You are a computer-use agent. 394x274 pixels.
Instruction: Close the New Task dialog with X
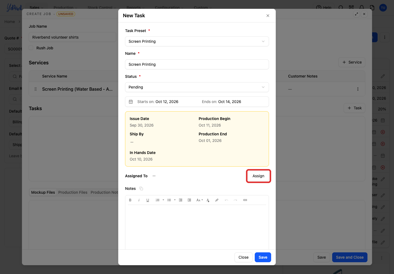click(268, 16)
